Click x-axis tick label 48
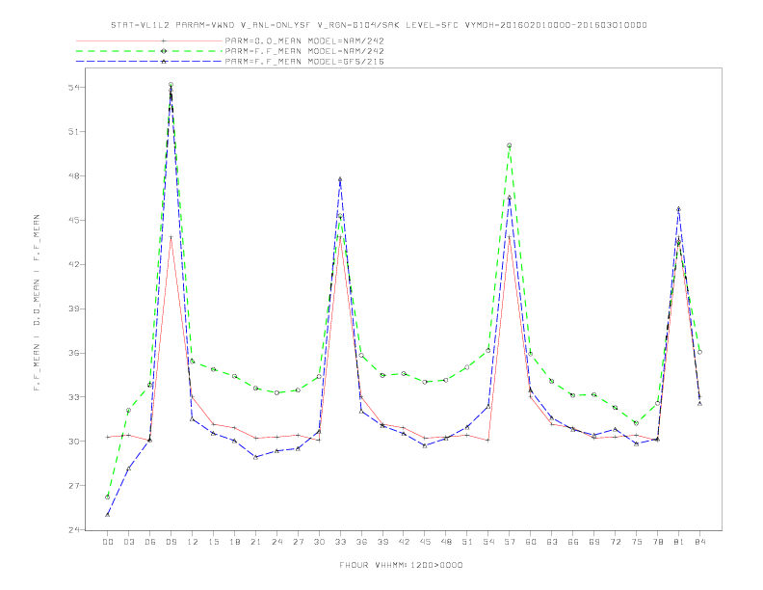This screenshot has height=590, width=763. click(446, 542)
